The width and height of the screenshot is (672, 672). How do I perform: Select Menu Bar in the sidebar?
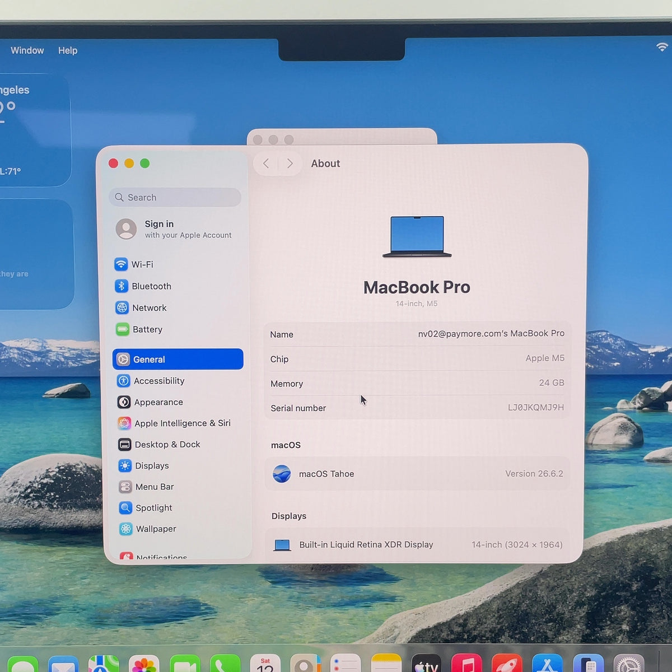point(178,487)
